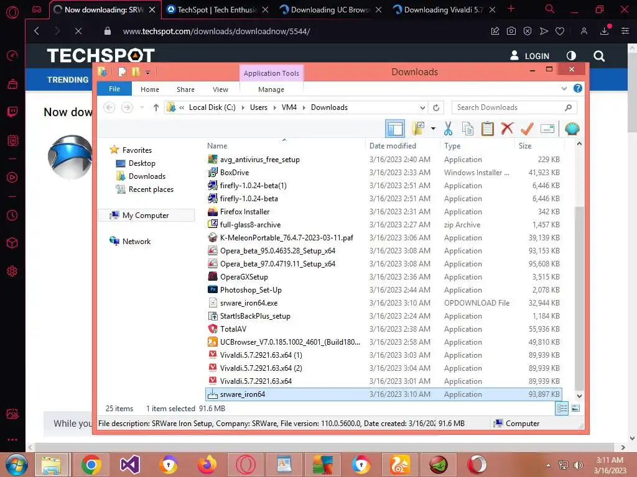Switch to details view layout button

pyautogui.click(x=562, y=409)
